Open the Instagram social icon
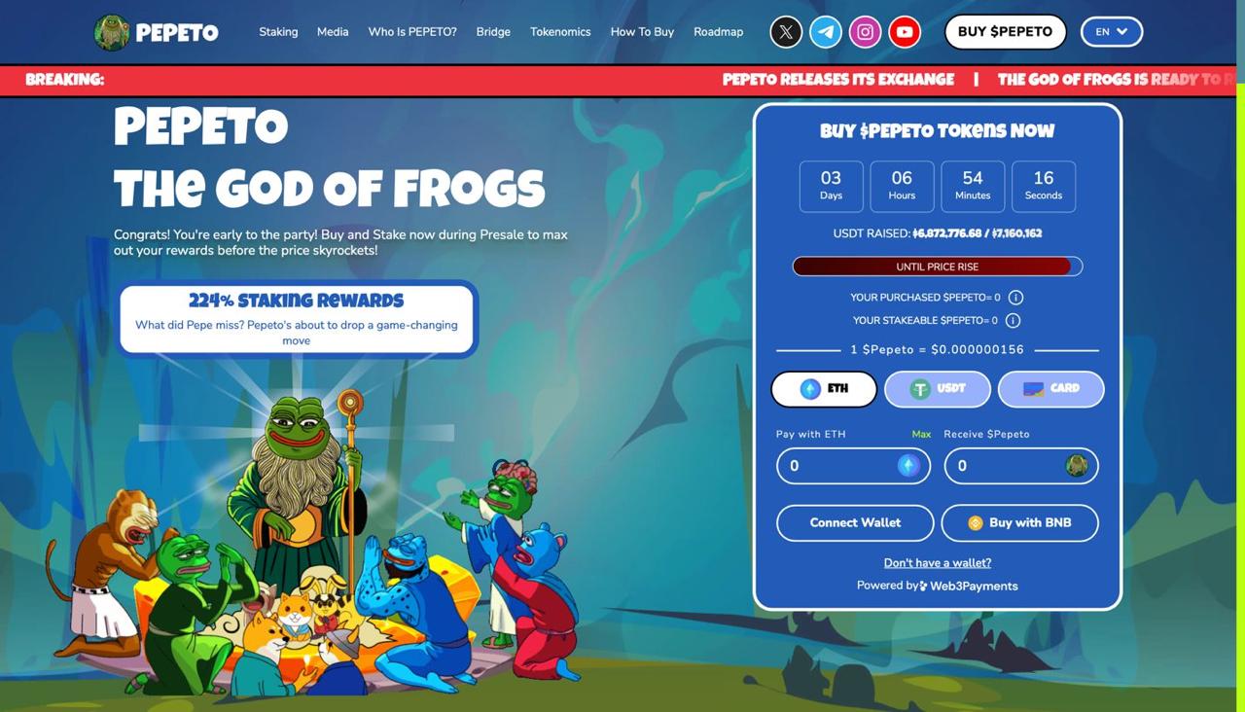Screen dimensions: 1245x712 [865, 32]
